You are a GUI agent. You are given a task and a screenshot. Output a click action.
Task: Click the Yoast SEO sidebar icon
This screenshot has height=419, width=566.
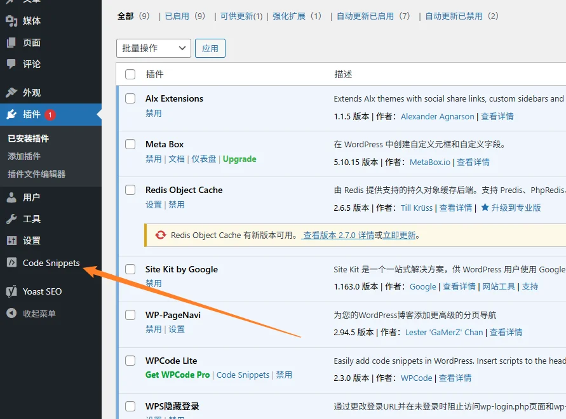point(11,291)
